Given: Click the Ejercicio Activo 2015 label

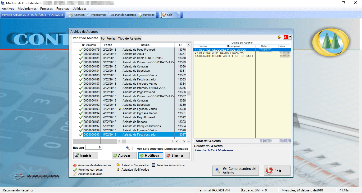Looking at the screenshot, I should pos(33,15).
